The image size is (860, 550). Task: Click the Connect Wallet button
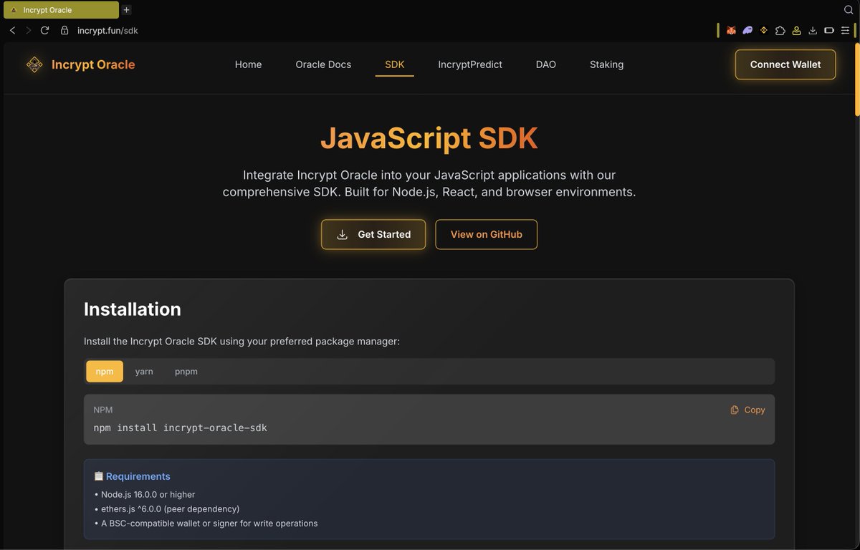[x=785, y=64]
